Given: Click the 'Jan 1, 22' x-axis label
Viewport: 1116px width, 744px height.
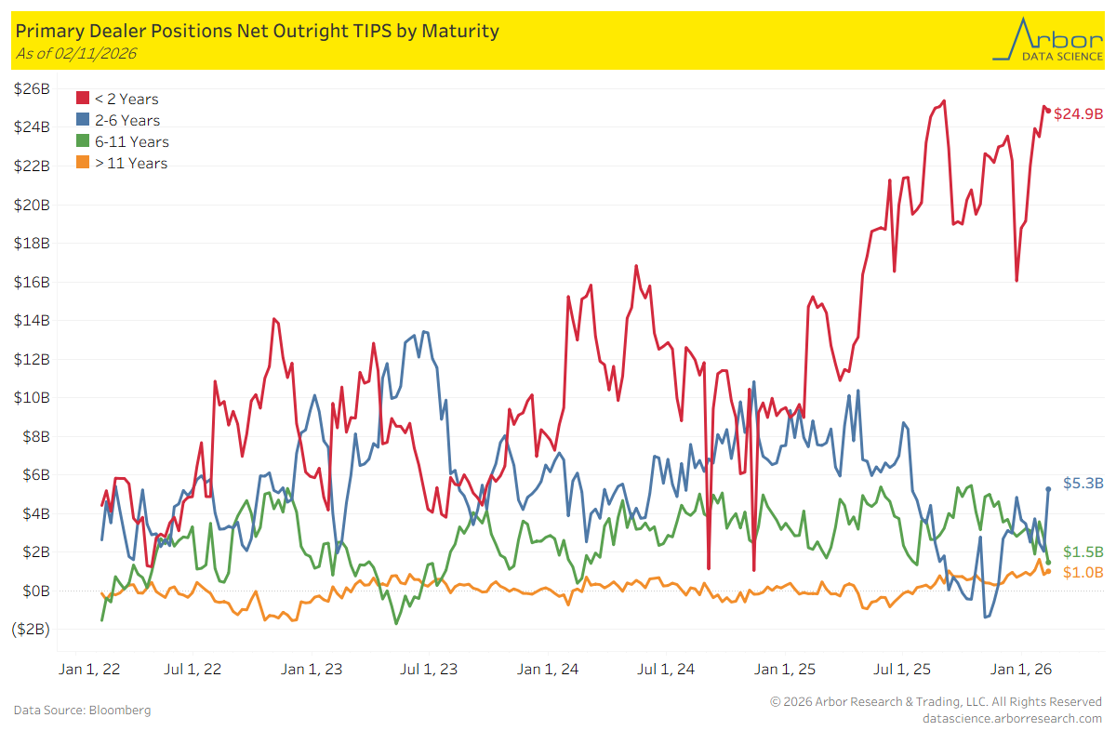Looking at the screenshot, I should (x=89, y=669).
